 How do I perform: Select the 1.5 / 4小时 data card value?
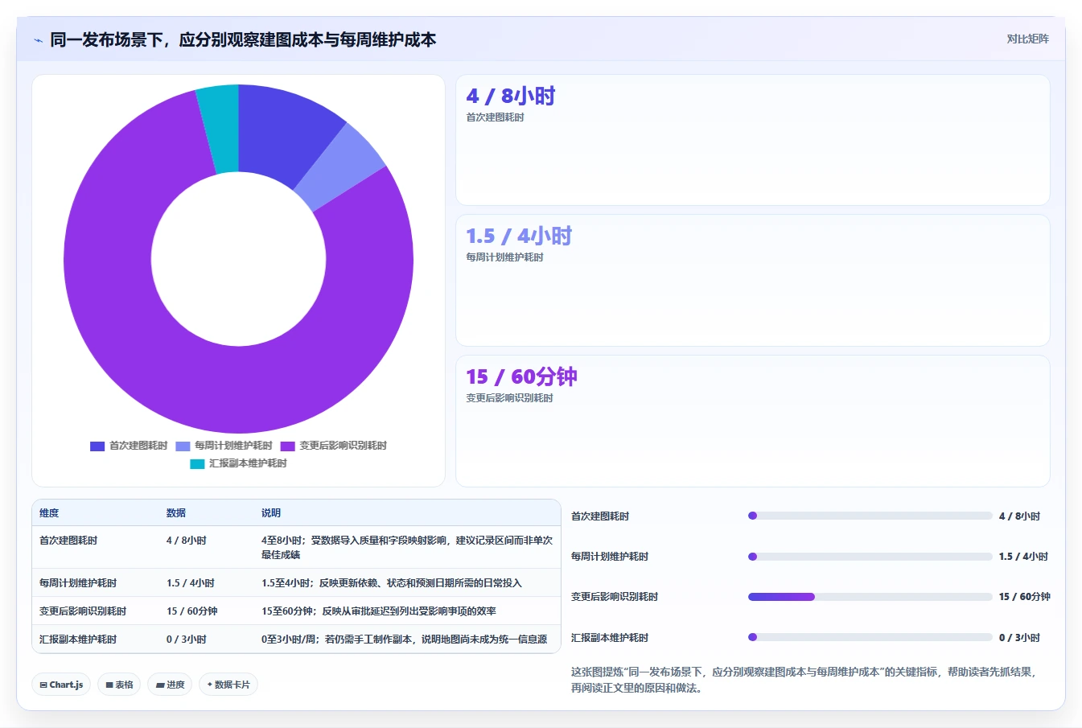point(519,236)
